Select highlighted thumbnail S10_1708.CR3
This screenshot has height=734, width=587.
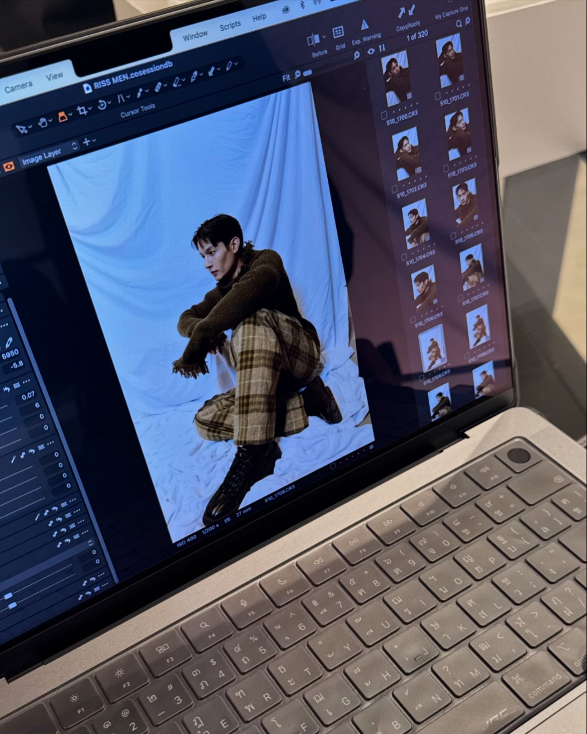pyautogui.click(x=433, y=348)
